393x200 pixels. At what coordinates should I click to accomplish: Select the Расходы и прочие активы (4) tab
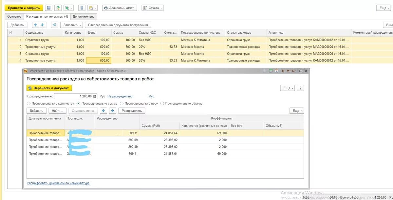pos(47,16)
